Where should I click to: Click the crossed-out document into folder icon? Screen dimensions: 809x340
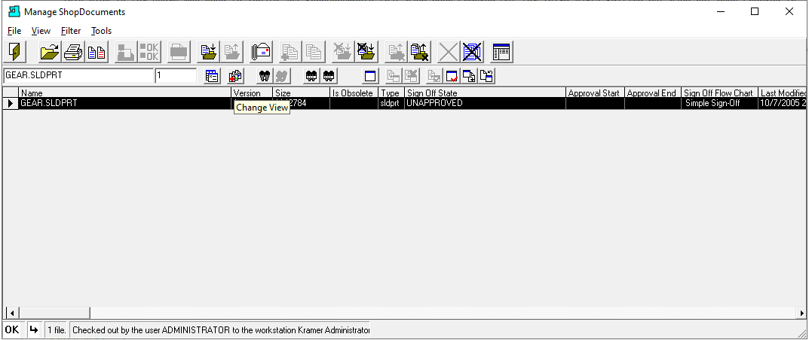pos(367,52)
